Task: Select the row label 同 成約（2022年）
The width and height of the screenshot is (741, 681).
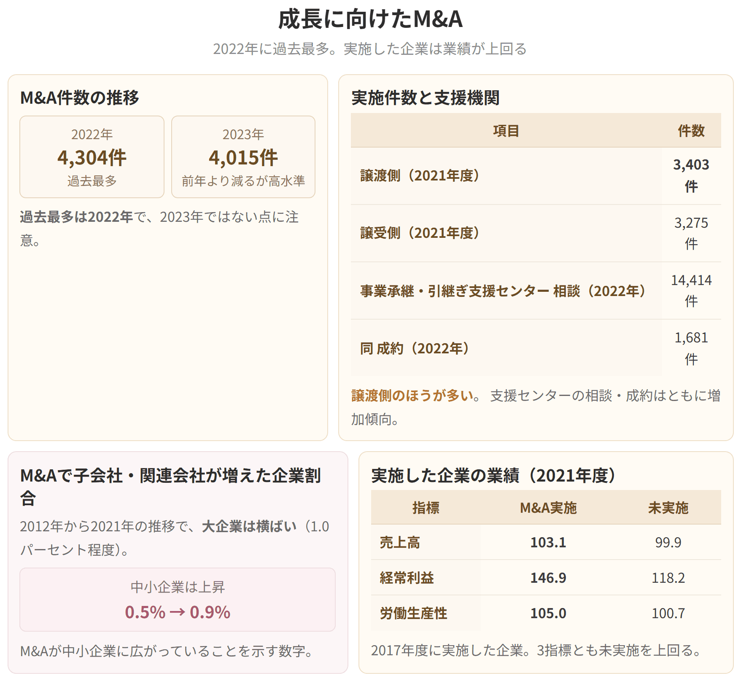Action: pyautogui.click(x=415, y=348)
